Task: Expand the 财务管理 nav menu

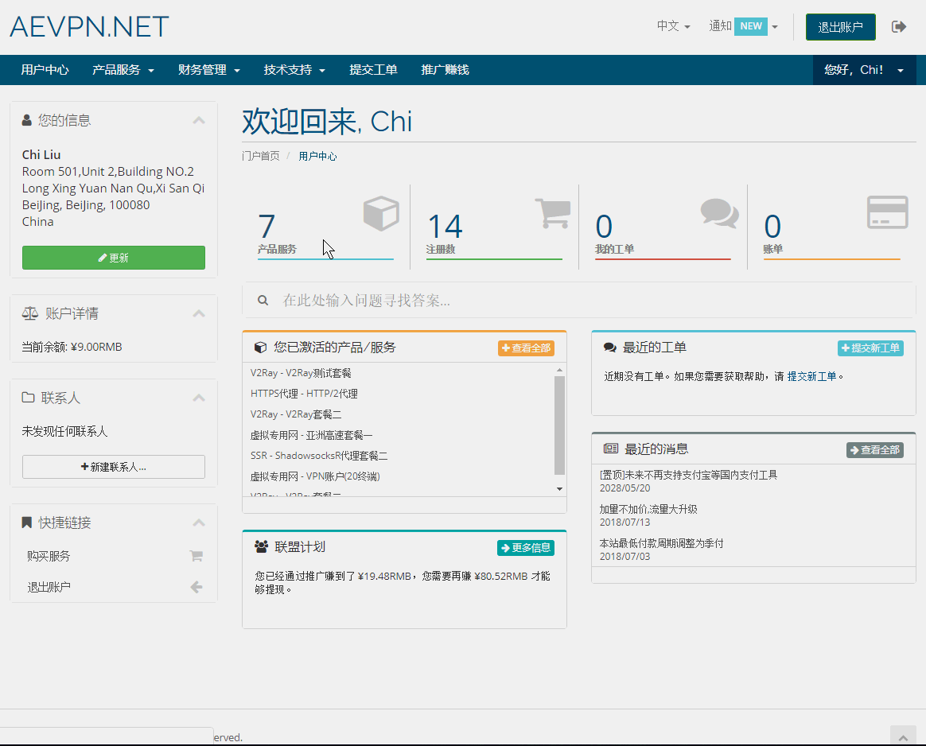Action: click(x=209, y=70)
